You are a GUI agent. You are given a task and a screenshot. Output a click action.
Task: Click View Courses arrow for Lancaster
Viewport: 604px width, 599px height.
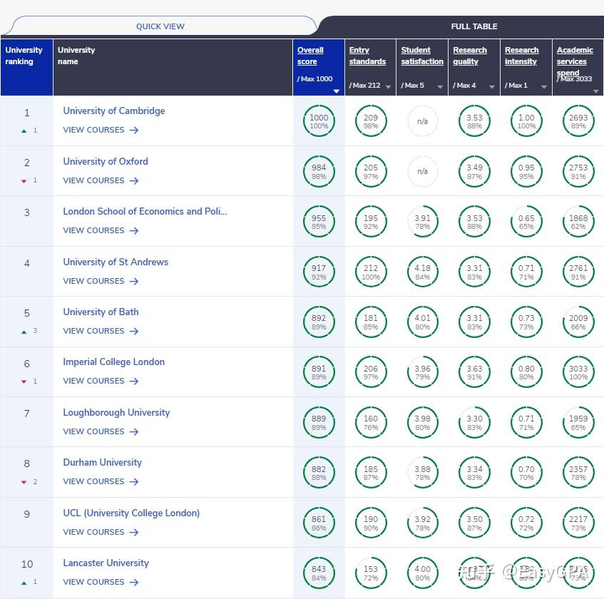pyautogui.click(x=134, y=582)
